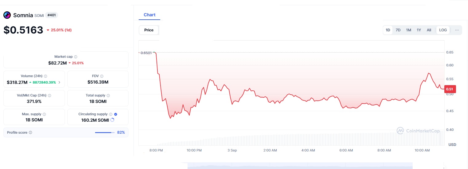The height and width of the screenshot is (169, 468).
Task: Click the Somnia coin logo icon
Action: (x=7, y=15)
